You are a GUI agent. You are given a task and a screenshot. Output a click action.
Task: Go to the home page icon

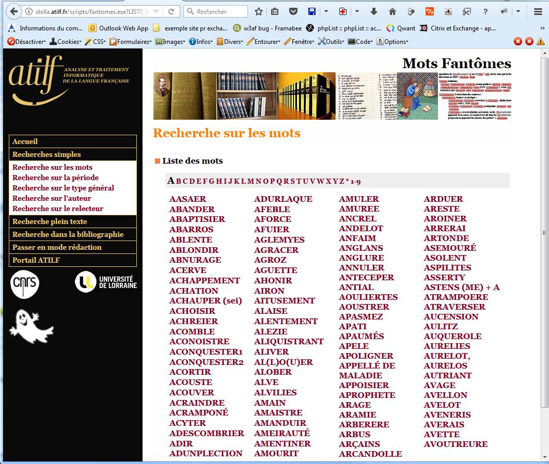tap(393, 11)
